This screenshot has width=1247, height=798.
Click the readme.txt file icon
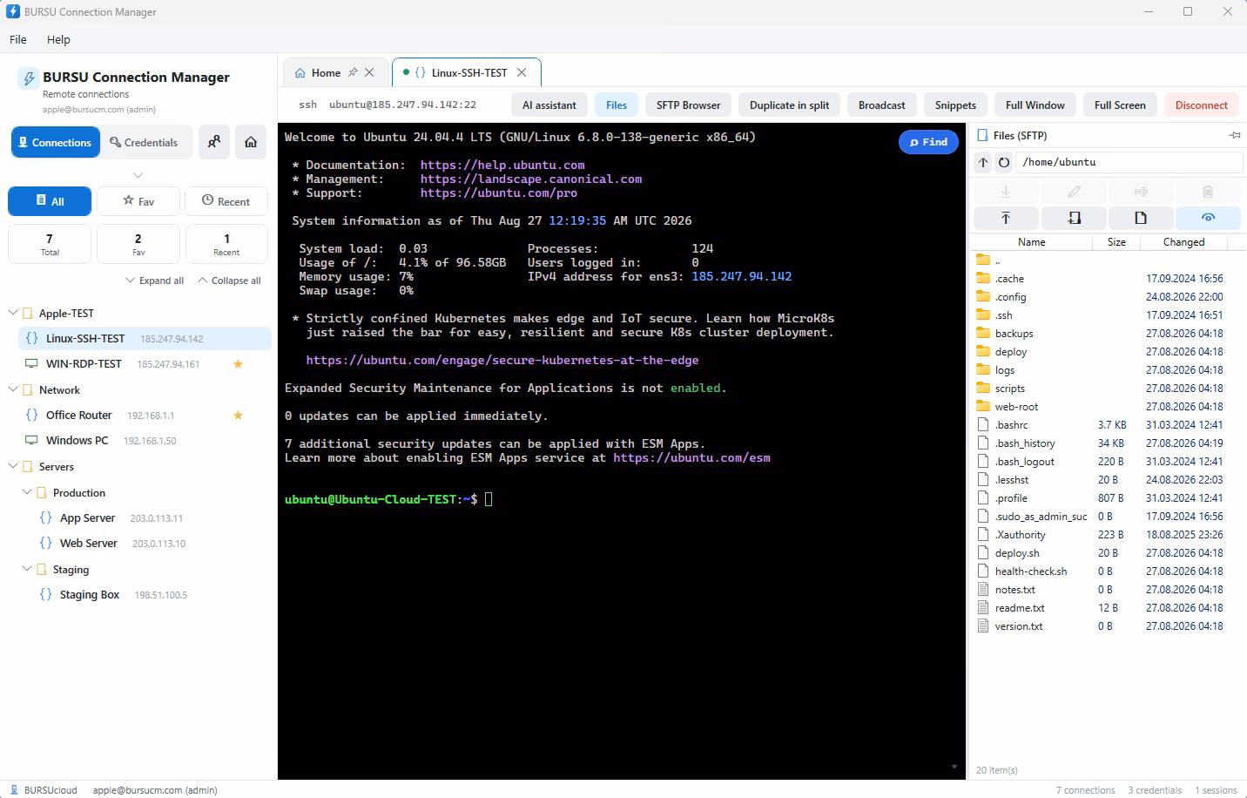point(983,607)
